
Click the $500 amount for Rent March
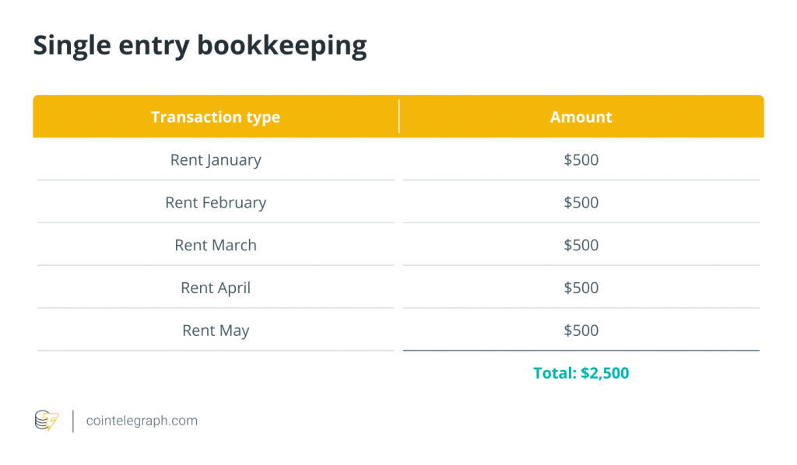[581, 246]
